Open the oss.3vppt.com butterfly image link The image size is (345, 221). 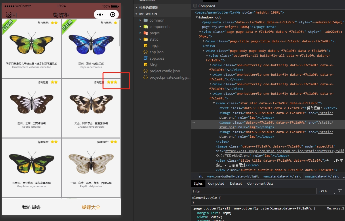pyautogui.click(x=280, y=153)
